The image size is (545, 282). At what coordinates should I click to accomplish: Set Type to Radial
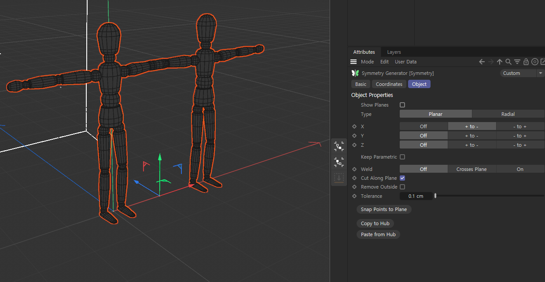coord(508,114)
